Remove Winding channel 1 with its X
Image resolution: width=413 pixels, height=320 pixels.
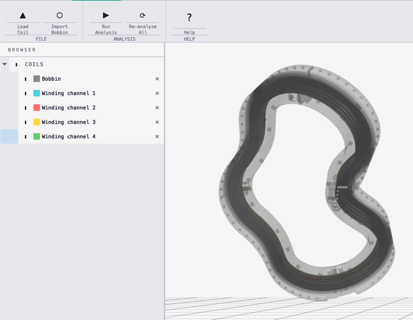[157, 93]
